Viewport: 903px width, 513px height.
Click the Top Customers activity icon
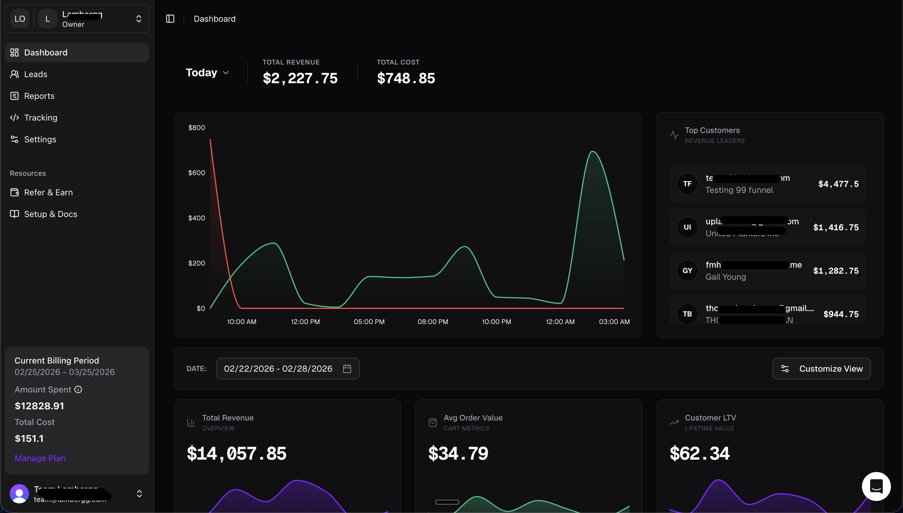[x=674, y=135]
